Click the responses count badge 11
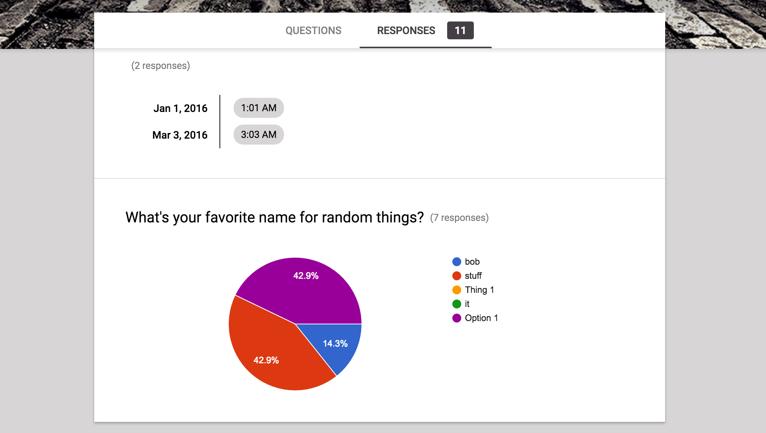 click(460, 30)
